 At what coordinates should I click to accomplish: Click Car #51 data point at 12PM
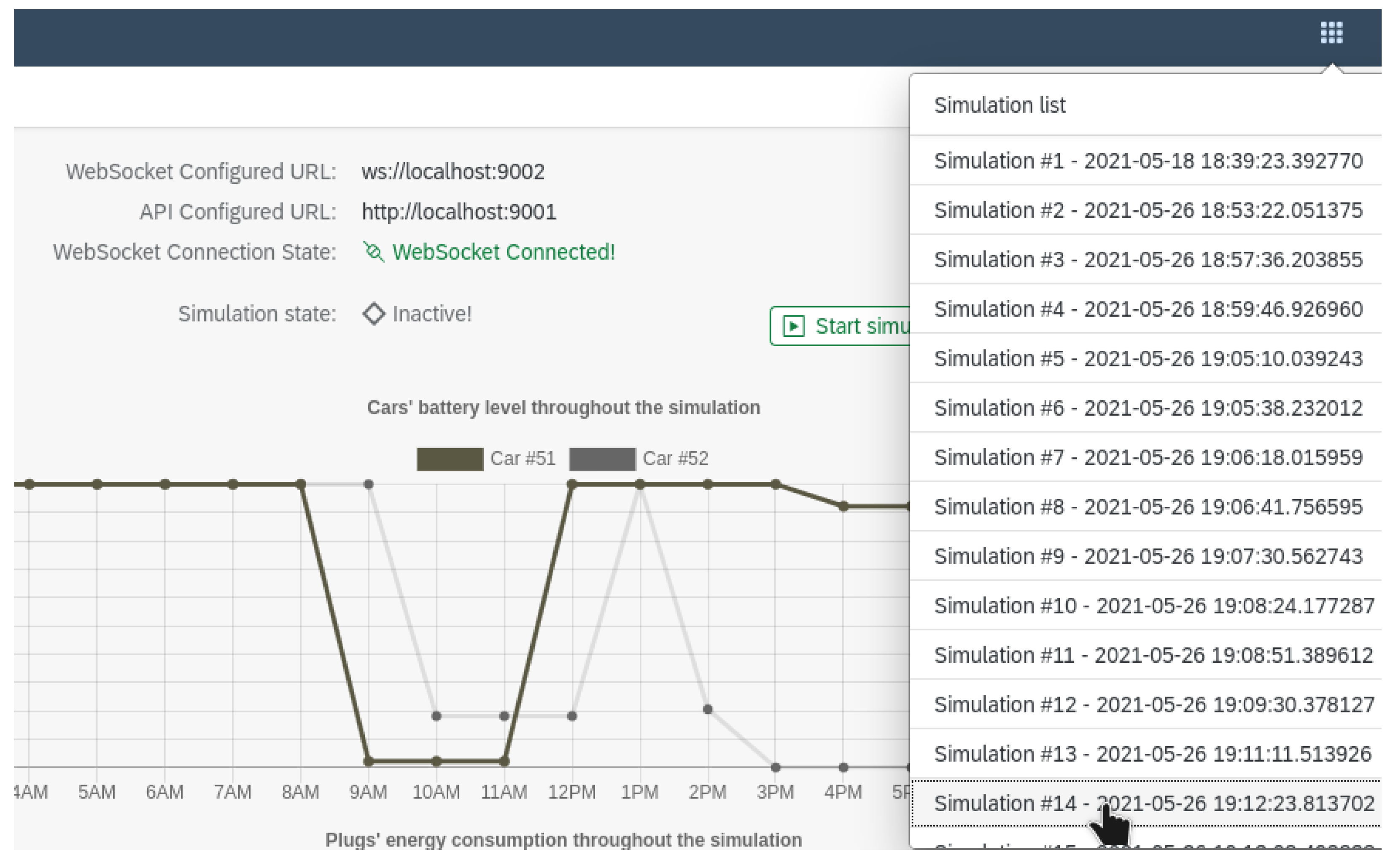coord(572,484)
